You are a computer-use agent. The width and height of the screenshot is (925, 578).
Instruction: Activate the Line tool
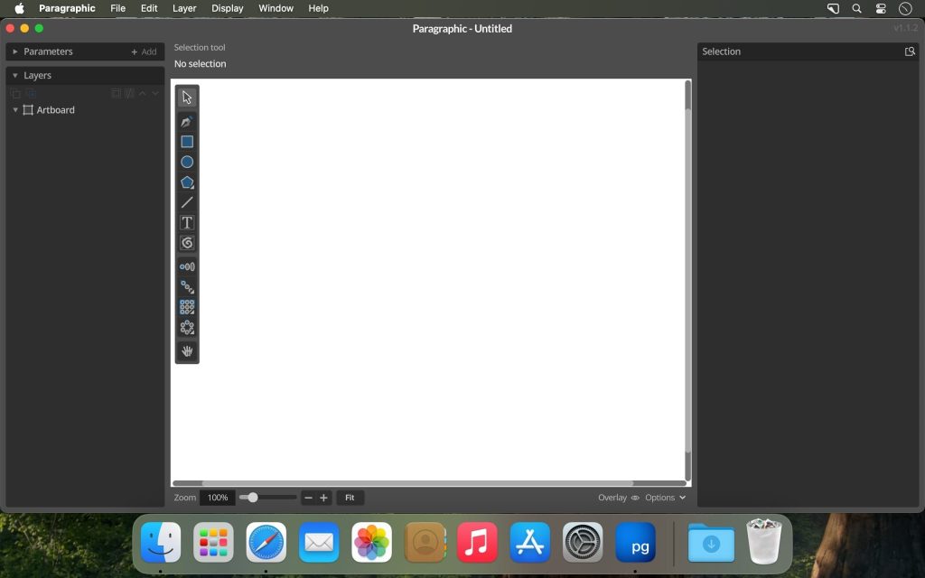click(187, 202)
